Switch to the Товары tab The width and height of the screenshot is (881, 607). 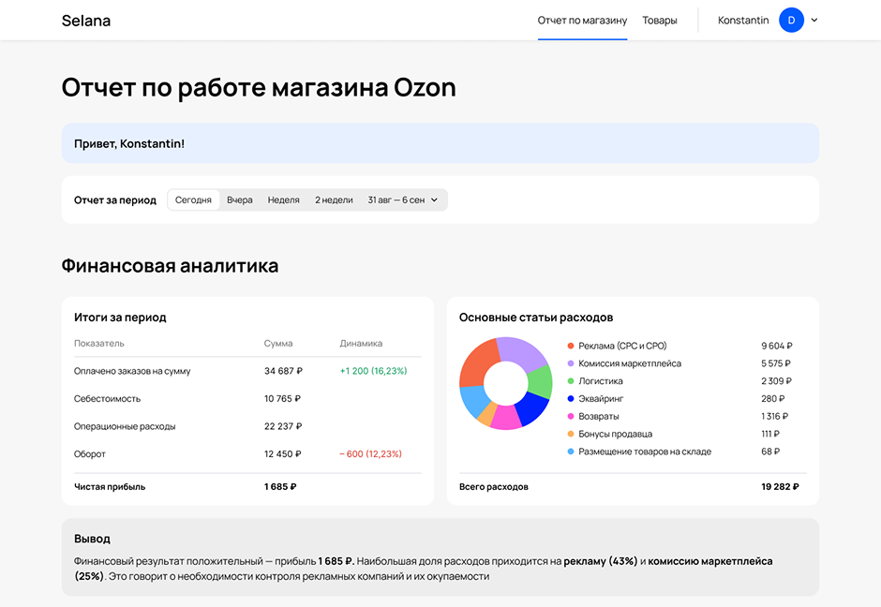pos(660,19)
